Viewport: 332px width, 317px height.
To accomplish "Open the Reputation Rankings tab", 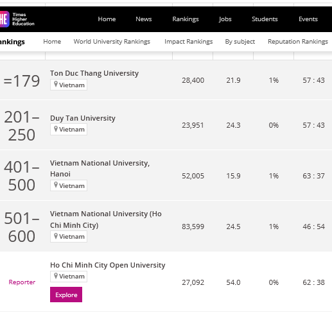I will tap(298, 42).
